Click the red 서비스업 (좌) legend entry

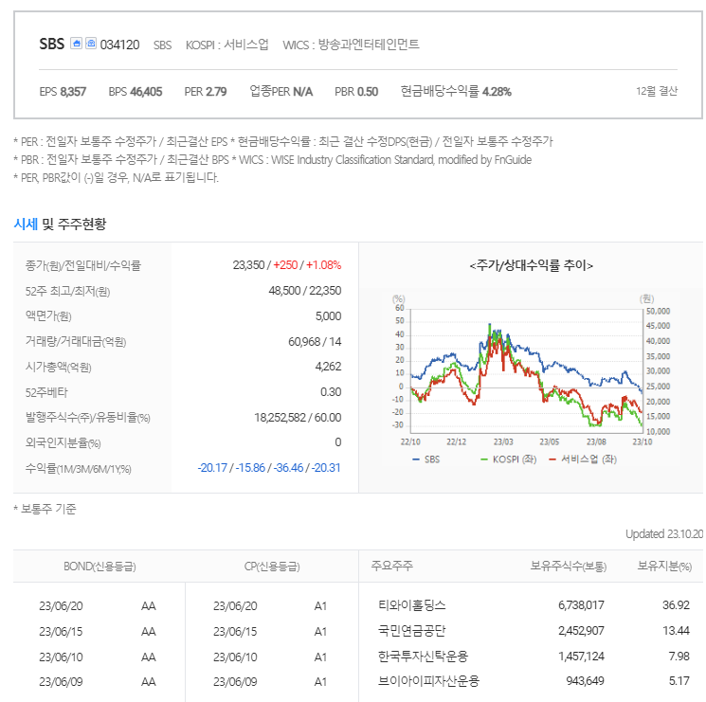[583, 459]
